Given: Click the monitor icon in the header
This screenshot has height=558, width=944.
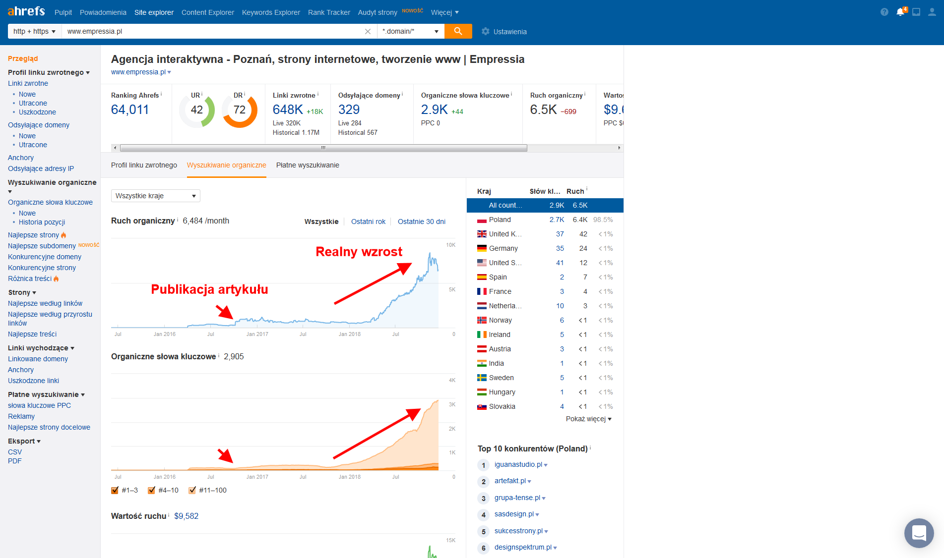Looking at the screenshot, I should coord(916,12).
